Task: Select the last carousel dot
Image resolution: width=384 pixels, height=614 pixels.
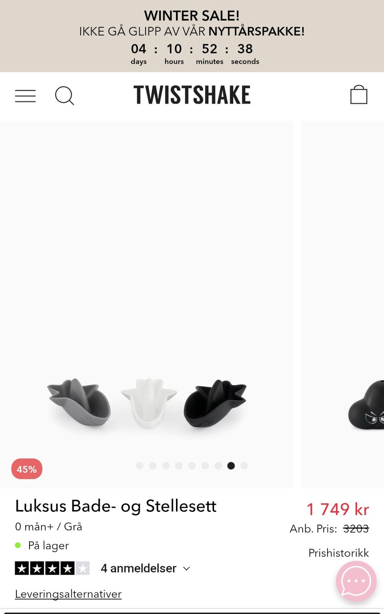Action: pyautogui.click(x=244, y=466)
